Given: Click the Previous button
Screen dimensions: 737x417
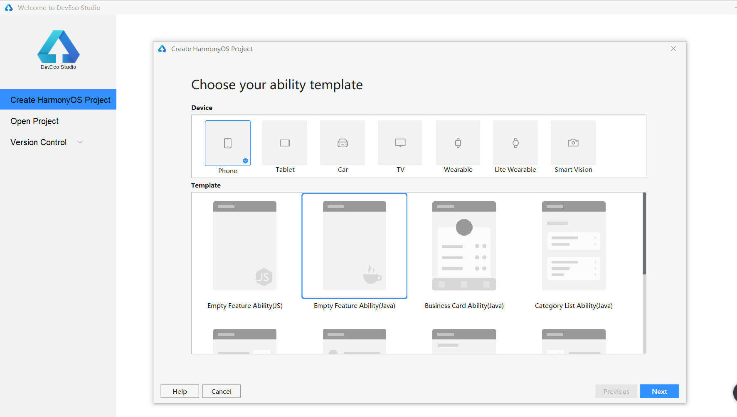Looking at the screenshot, I should pos(616,391).
